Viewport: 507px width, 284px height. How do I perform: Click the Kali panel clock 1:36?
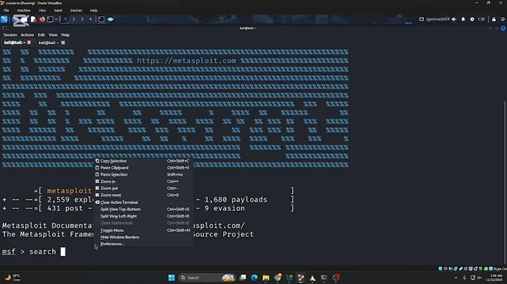[481, 20]
